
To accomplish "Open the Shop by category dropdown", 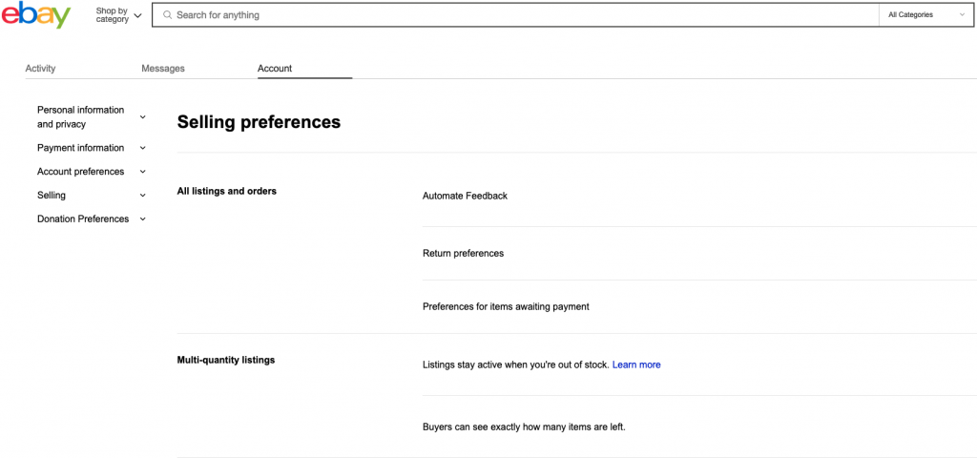I will pos(118,15).
